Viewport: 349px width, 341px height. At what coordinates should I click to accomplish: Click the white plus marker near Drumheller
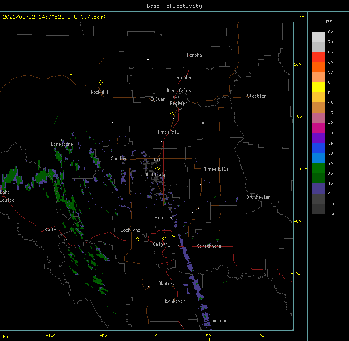(248, 152)
